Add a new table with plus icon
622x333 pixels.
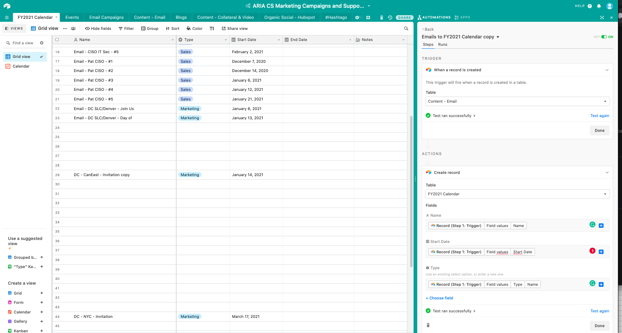coord(368,17)
